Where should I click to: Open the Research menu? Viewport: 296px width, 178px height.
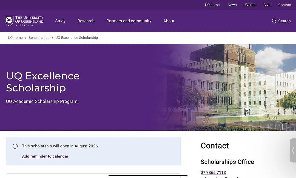tap(86, 21)
